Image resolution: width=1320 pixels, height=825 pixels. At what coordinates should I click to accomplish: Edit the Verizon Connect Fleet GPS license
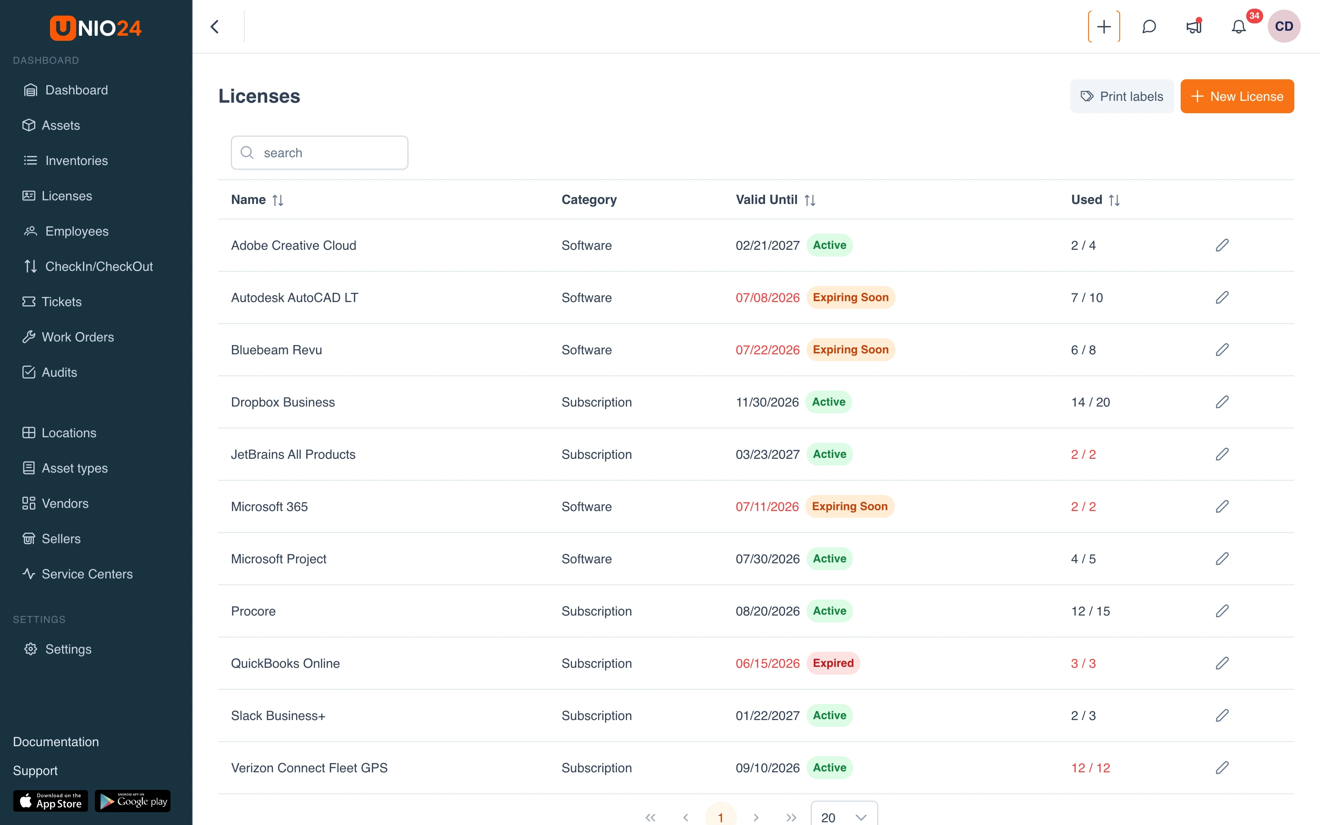1222,768
